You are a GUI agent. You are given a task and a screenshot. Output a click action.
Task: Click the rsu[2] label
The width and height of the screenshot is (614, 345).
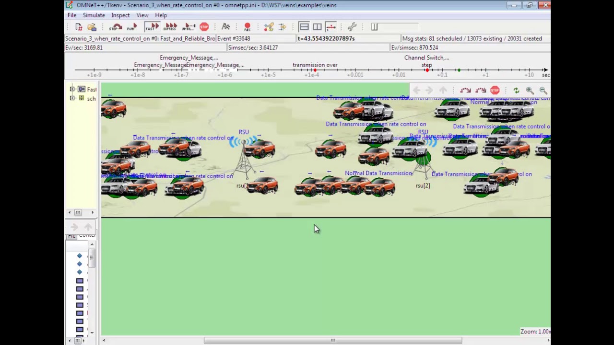point(423,186)
